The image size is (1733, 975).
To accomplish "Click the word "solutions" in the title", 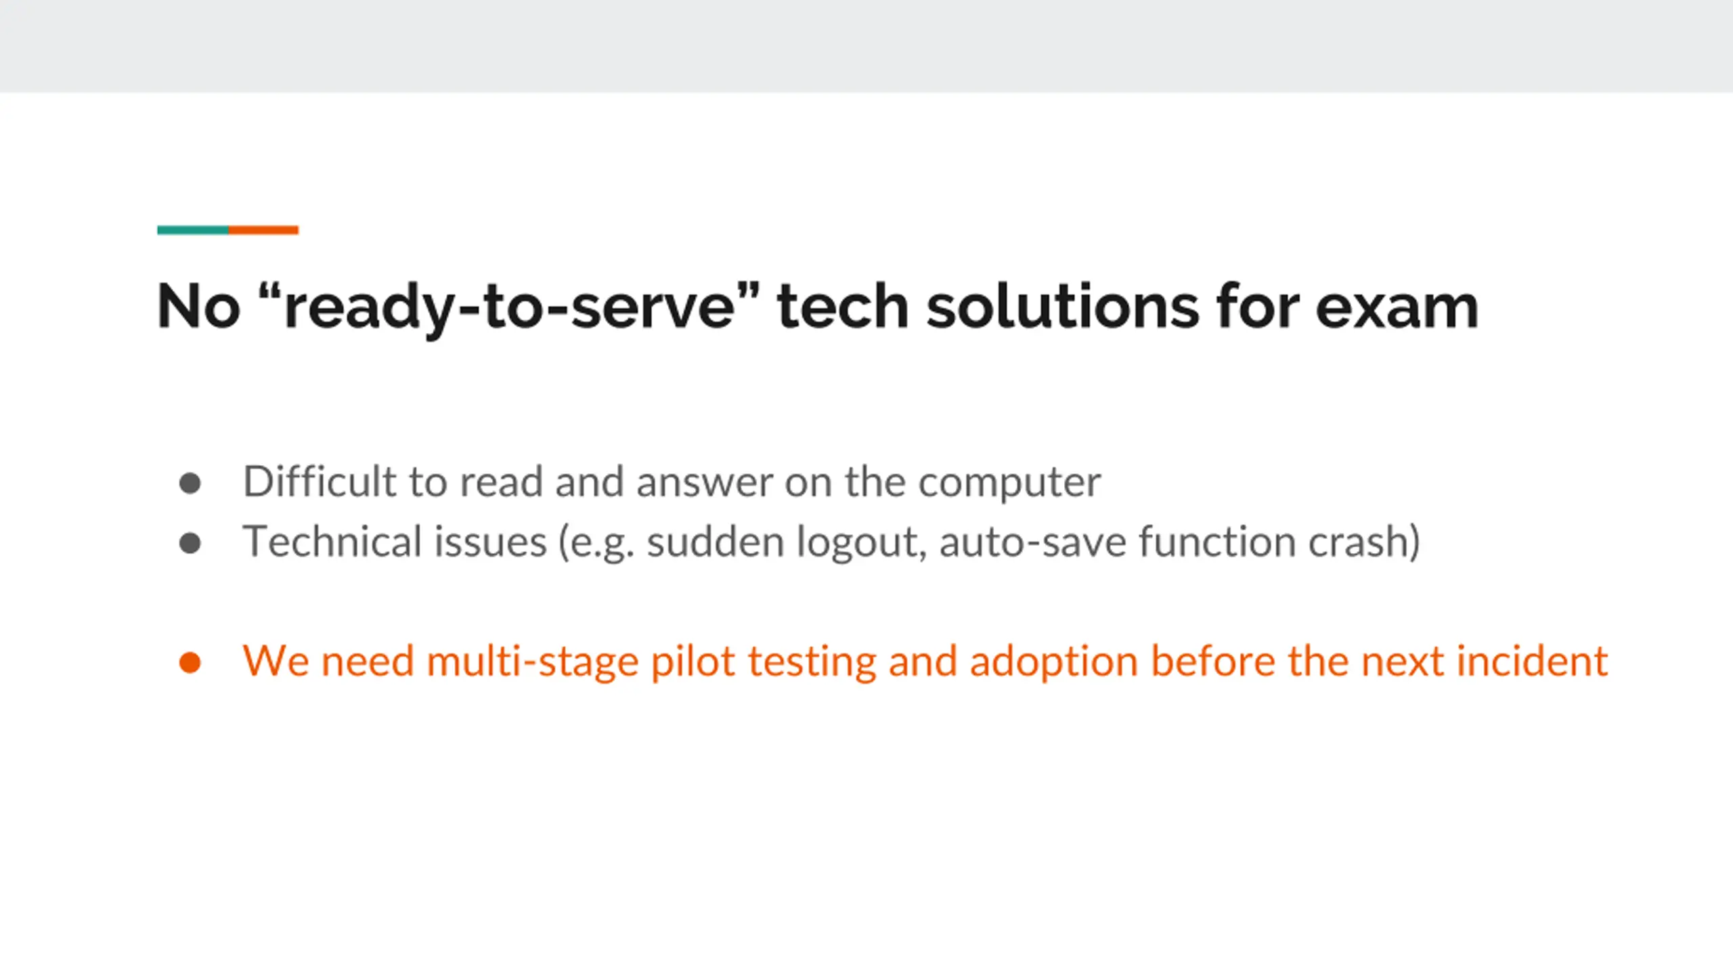I will tap(1062, 307).
